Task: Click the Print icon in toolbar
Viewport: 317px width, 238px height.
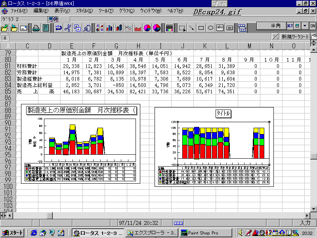Action: click(x=36, y=28)
